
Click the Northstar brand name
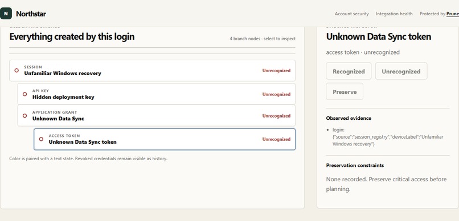[31, 14]
